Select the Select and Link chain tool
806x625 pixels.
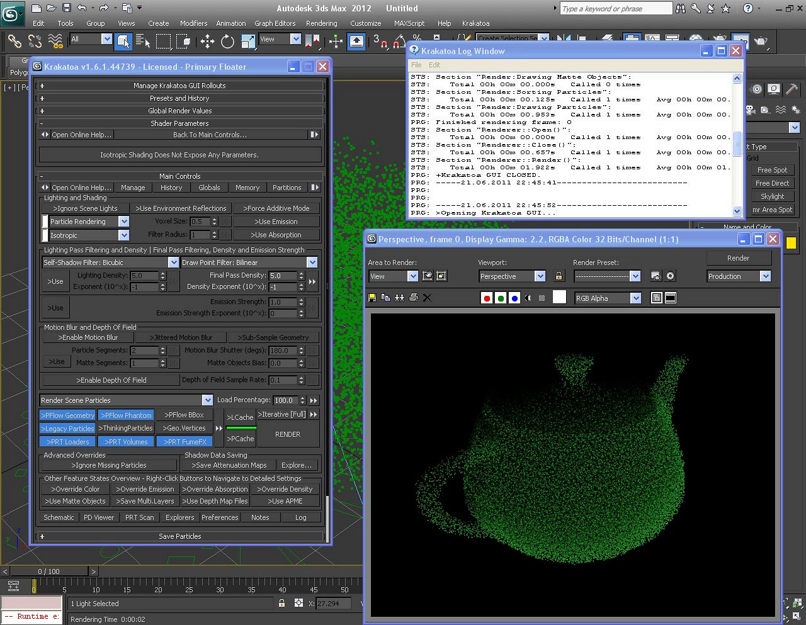[14, 42]
